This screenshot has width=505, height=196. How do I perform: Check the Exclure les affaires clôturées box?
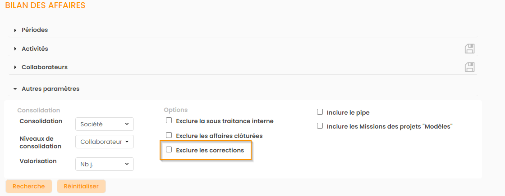pyautogui.click(x=169, y=135)
